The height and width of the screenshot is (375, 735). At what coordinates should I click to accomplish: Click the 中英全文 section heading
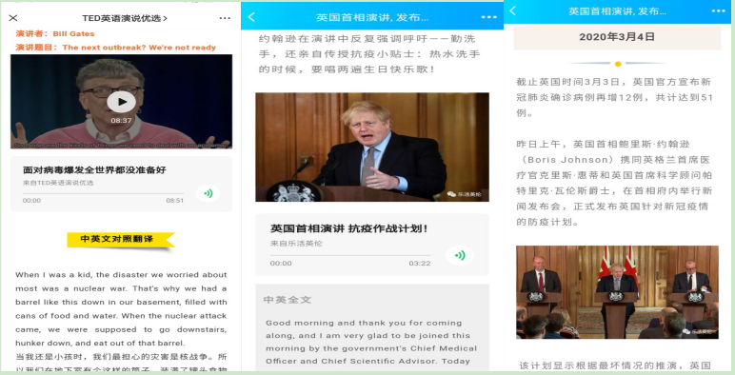pos(288,300)
